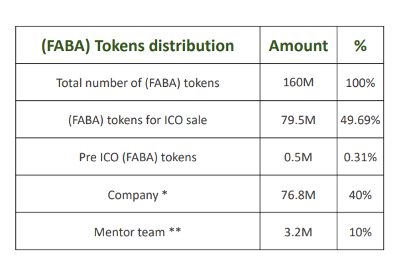Click the "(FABA) Tokens distribution" header cell
The height and width of the screenshot is (272, 399).
click(x=137, y=46)
